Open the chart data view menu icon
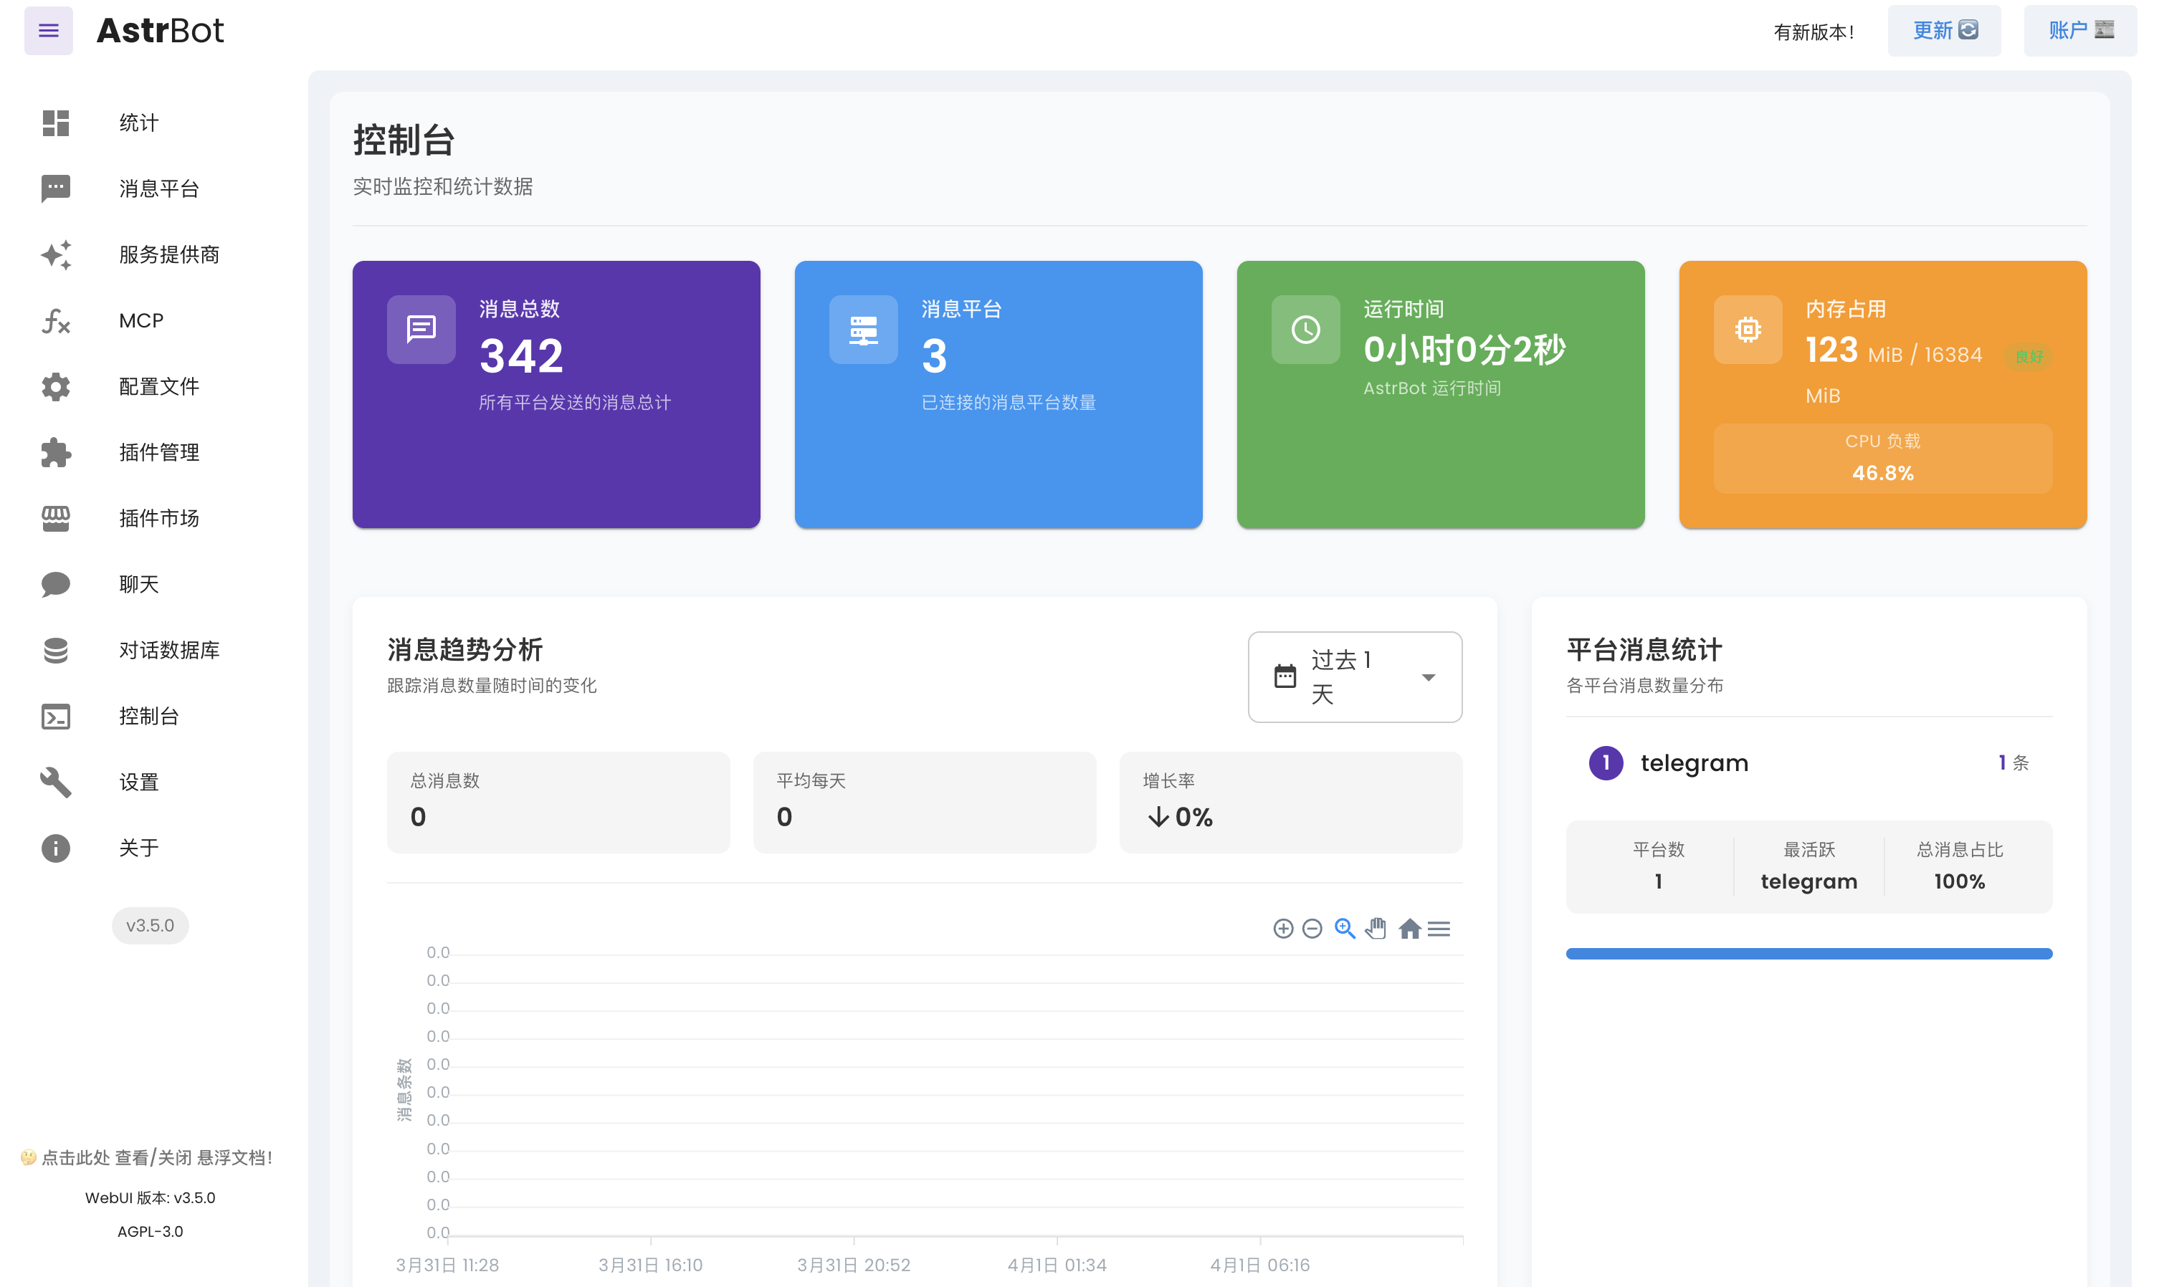This screenshot has width=2159, height=1287. click(x=1440, y=928)
